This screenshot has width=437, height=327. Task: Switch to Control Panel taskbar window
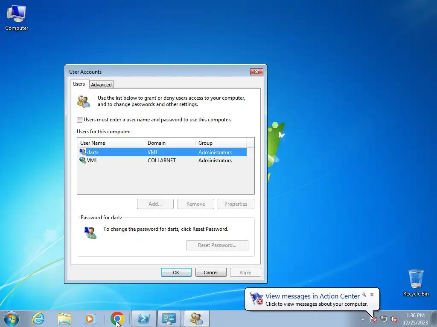coord(169,318)
